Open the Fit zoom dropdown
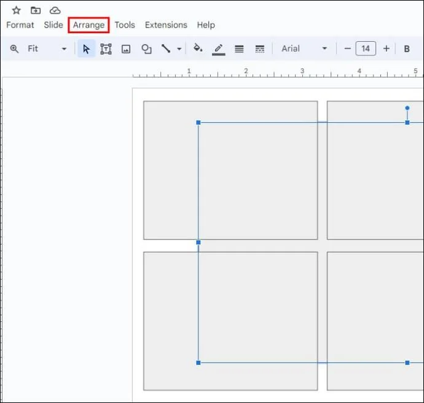Image resolution: width=424 pixels, height=403 pixels. (x=47, y=49)
